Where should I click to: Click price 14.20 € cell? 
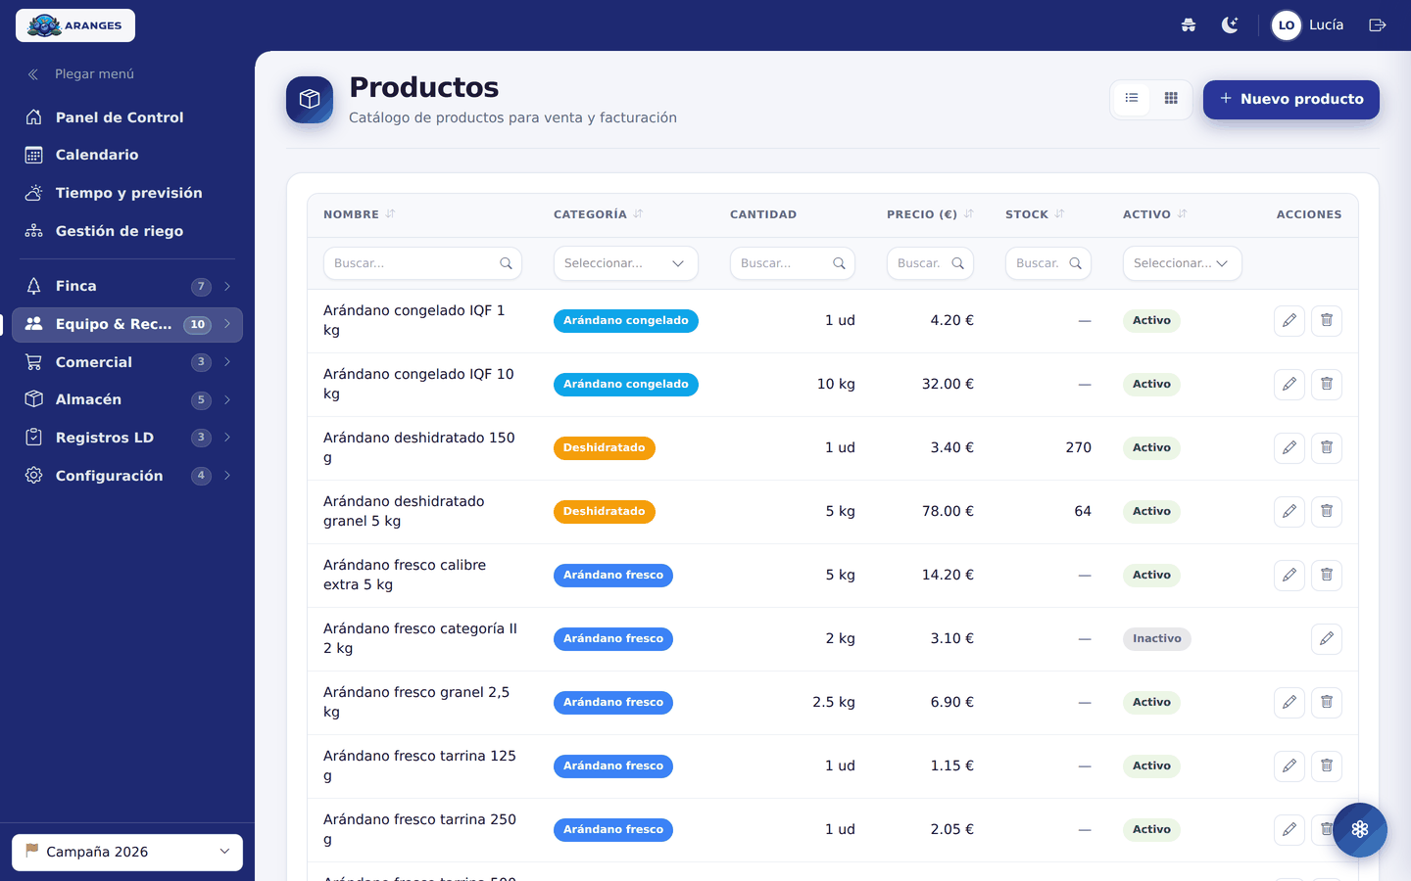pyautogui.click(x=948, y=576)
